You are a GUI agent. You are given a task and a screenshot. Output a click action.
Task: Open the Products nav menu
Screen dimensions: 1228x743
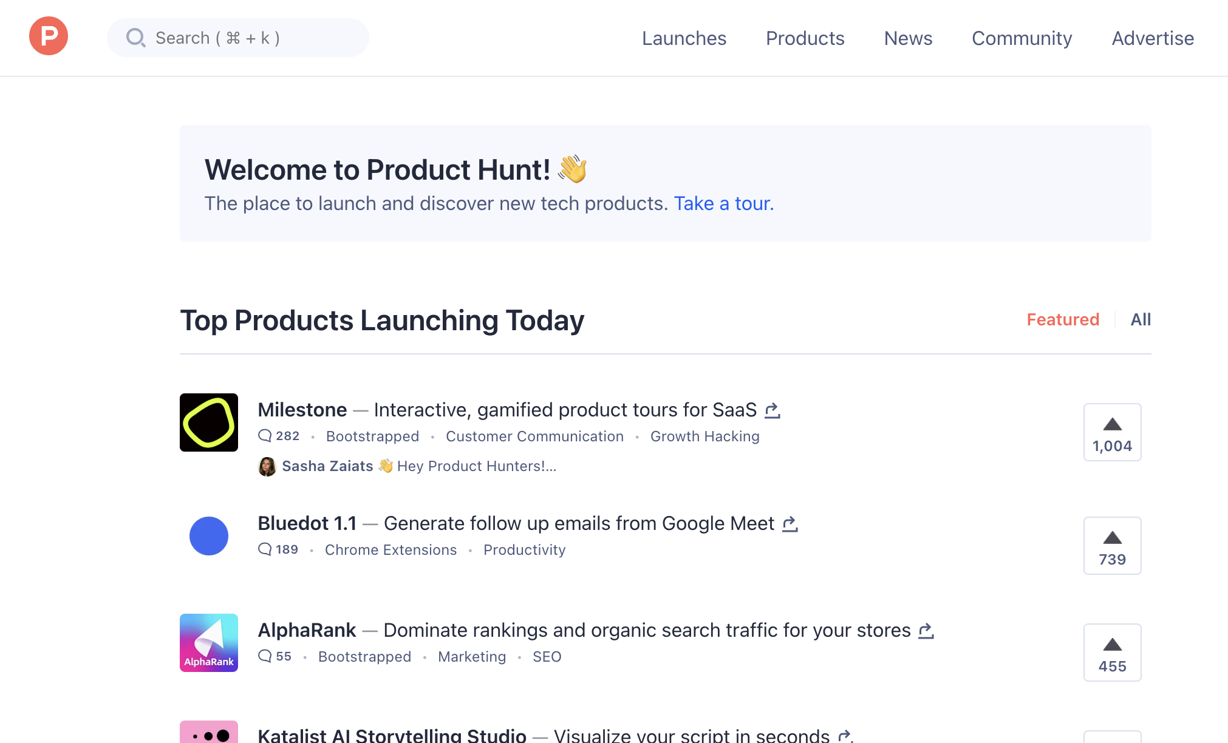click(805, 38)
